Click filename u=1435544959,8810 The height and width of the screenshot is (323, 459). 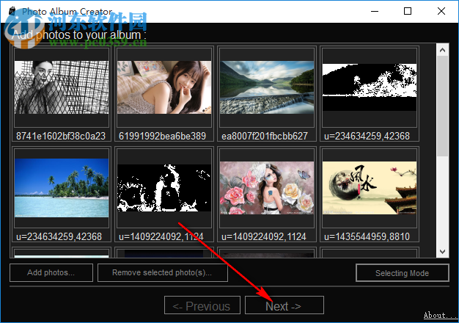click(x=367, y=236)
